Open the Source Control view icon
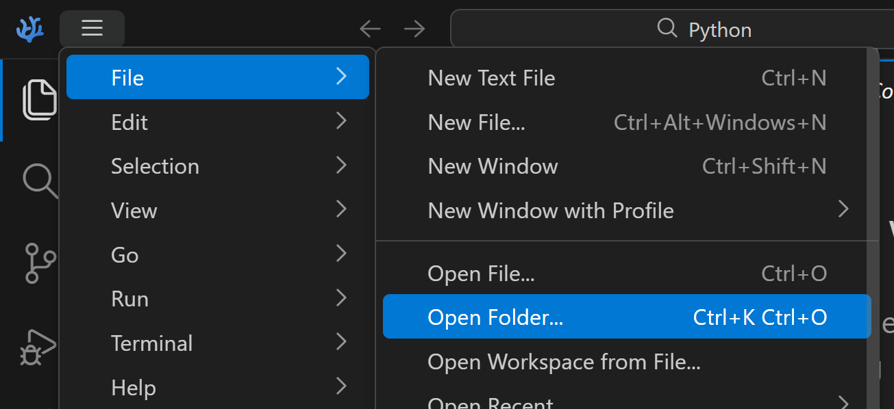894x409 pixels. pyautogui.click(x=39, y=263)
